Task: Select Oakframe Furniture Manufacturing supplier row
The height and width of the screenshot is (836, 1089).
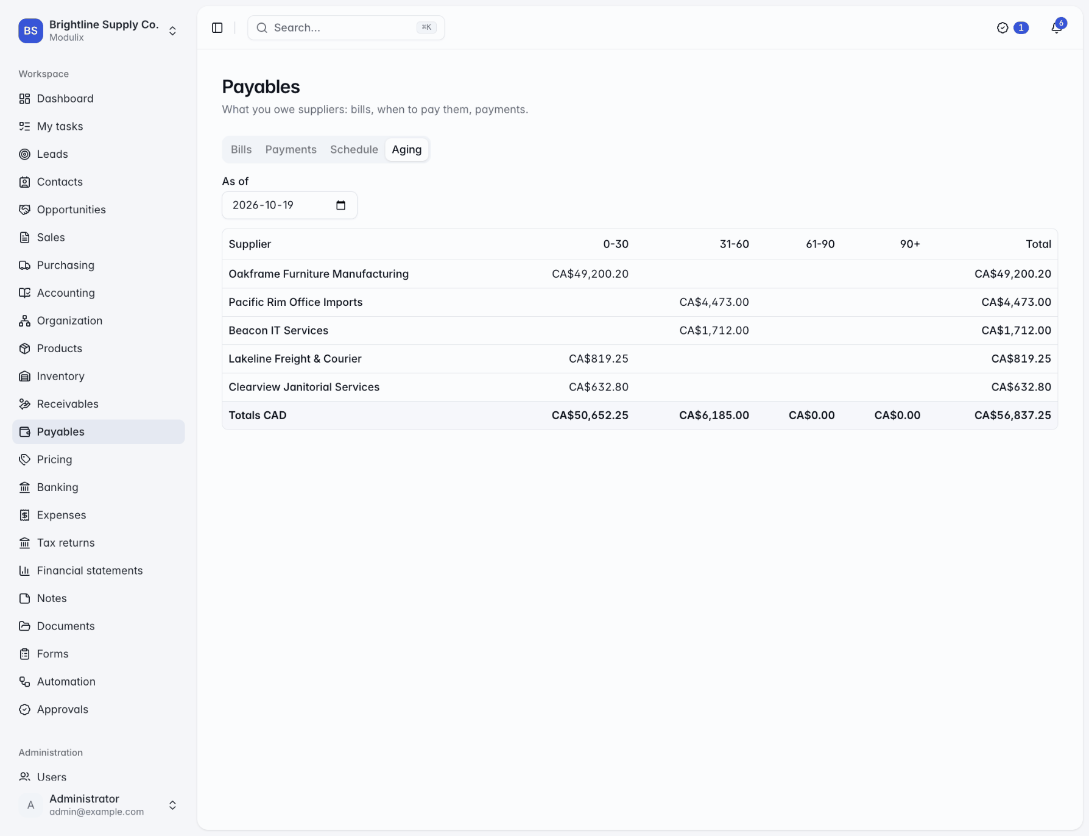Action: pyautogui.click(x=640, y=274)
